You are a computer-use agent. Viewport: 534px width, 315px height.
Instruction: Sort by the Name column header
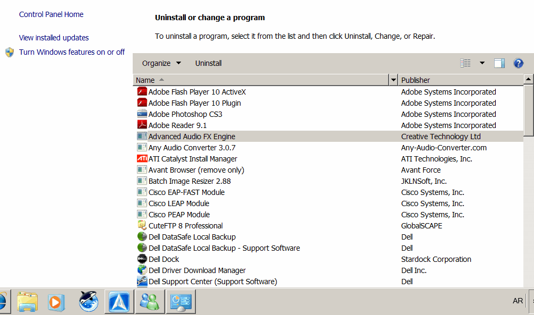coord(261,80)
